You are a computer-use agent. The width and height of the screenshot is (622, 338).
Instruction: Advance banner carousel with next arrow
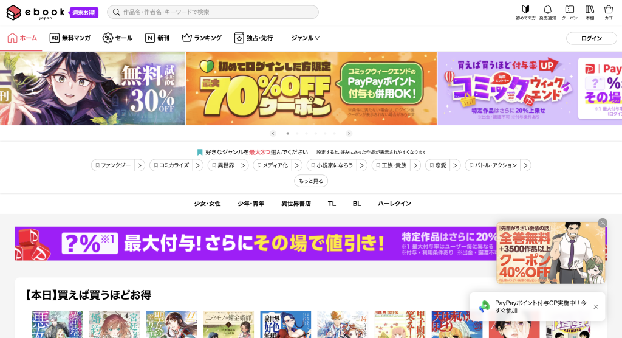[349, 133]
